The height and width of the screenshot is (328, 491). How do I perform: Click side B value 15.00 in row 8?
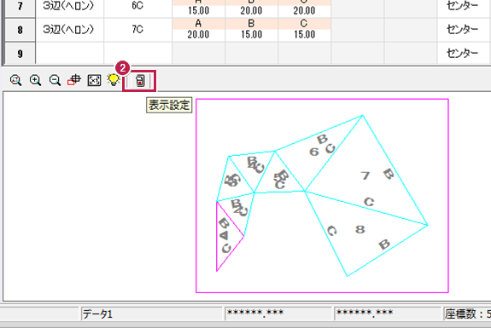click(251, 35)
